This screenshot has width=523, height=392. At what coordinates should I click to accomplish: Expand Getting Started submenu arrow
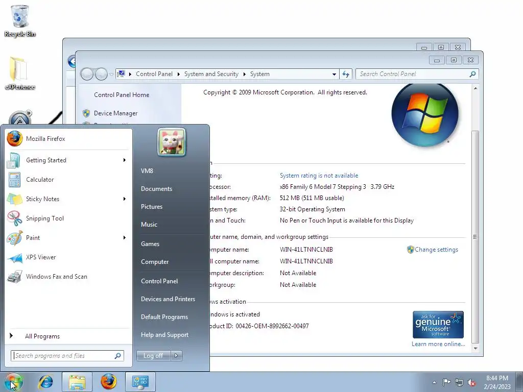pyautogui.click(x=125, y=160)
